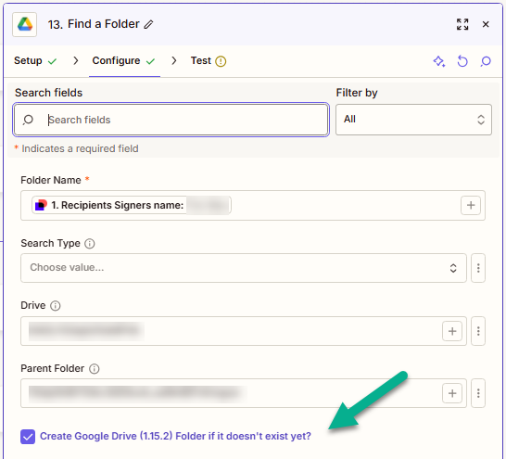Add data with Drive plus button

click(x=452, y=331)
